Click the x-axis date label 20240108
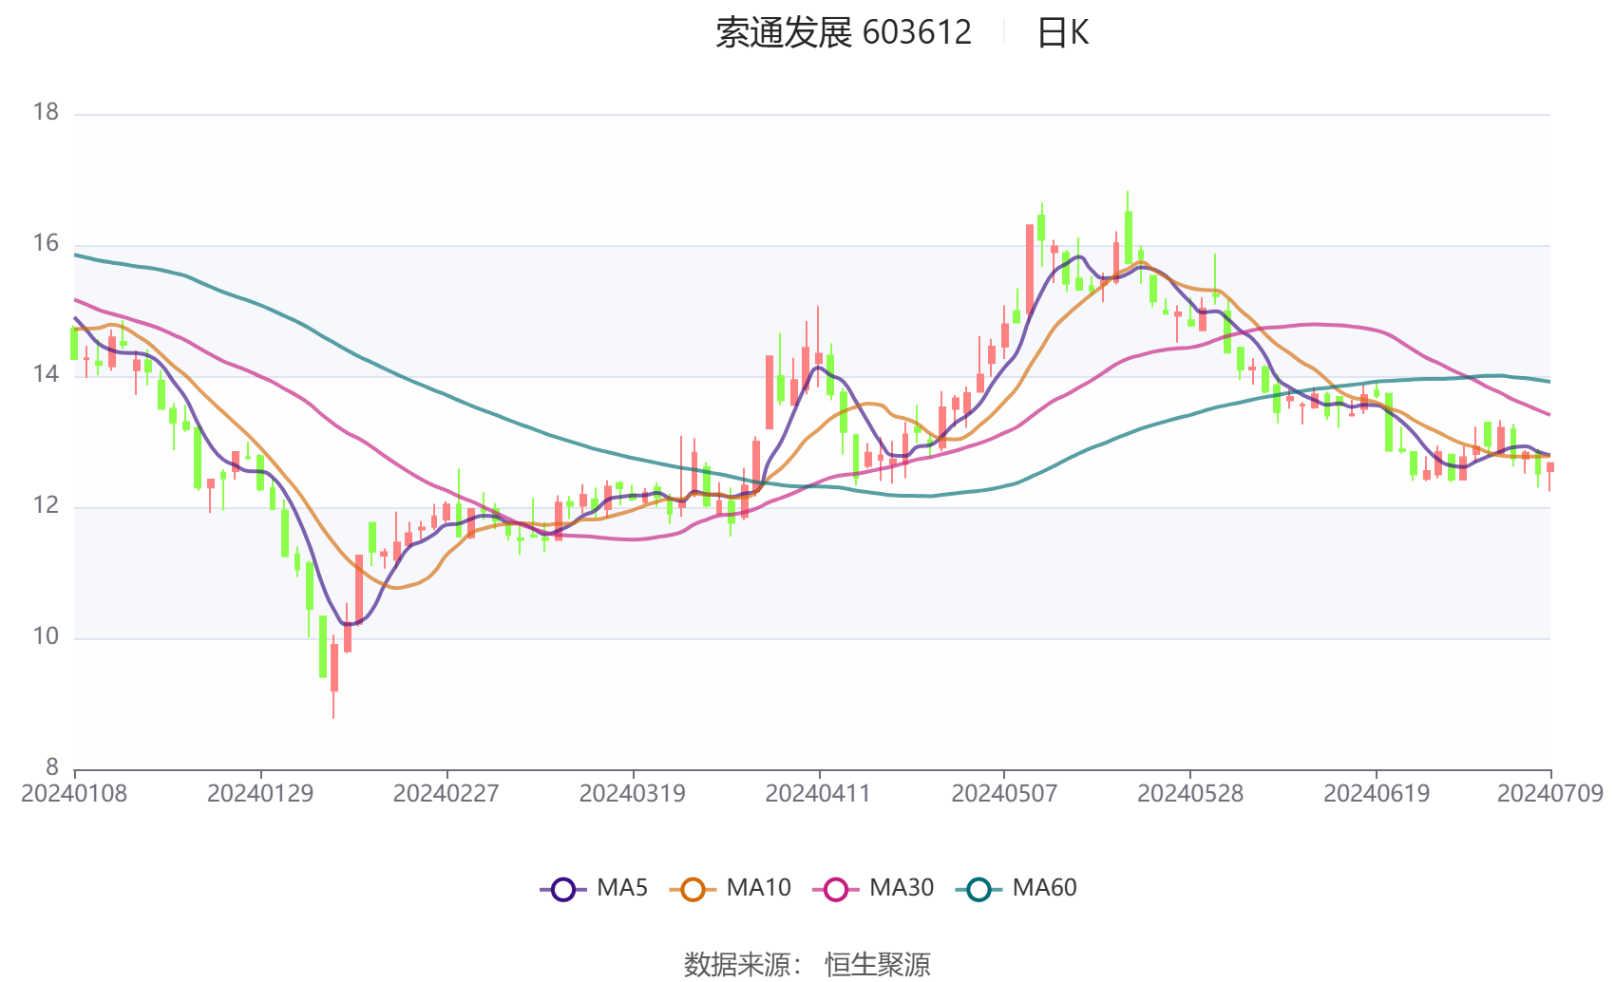1615x982 pixels. point(74,794)
